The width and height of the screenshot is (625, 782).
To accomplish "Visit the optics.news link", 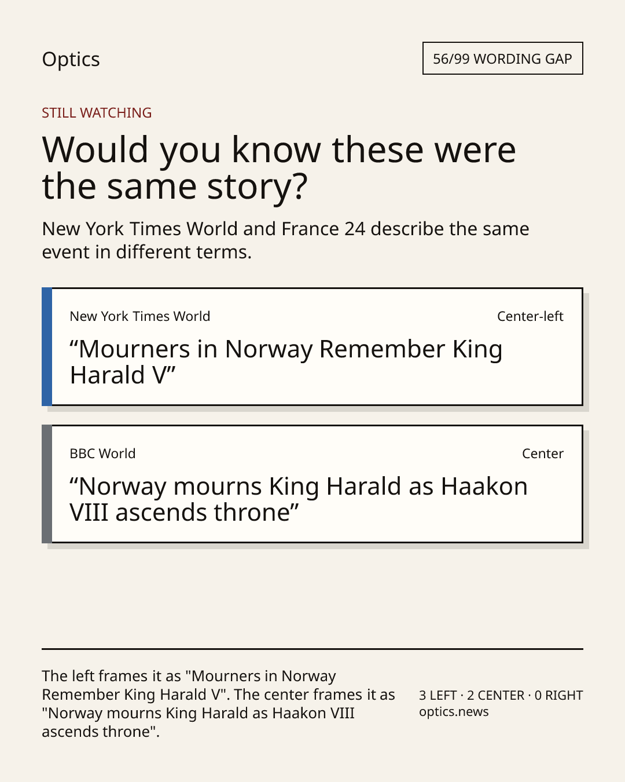I will (454, 711).
